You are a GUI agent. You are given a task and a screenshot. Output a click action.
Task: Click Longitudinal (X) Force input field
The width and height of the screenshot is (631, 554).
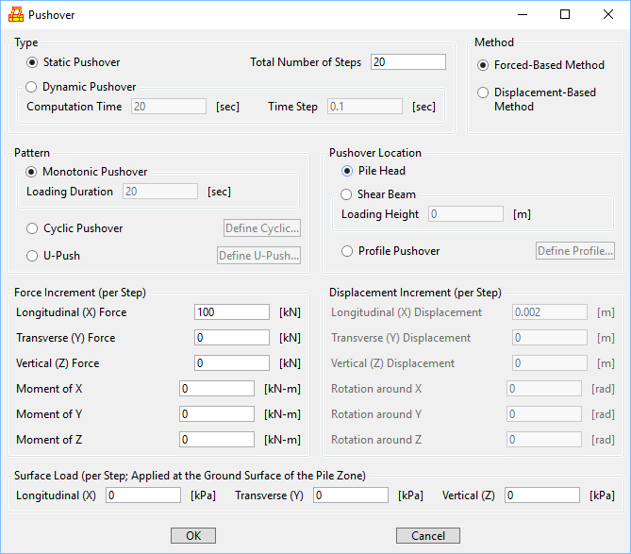[232, 312]
